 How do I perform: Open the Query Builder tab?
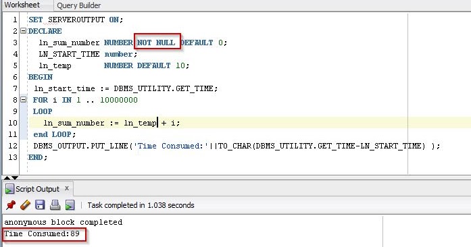78,5
